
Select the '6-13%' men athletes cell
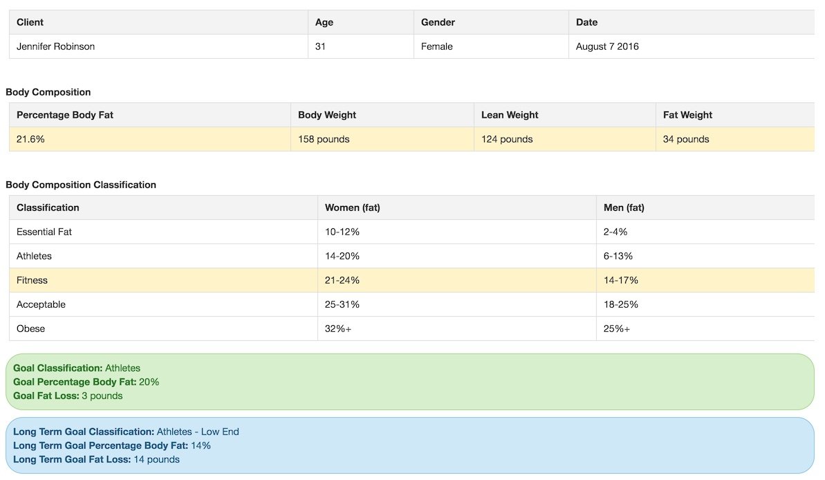(x=705, y=256)
